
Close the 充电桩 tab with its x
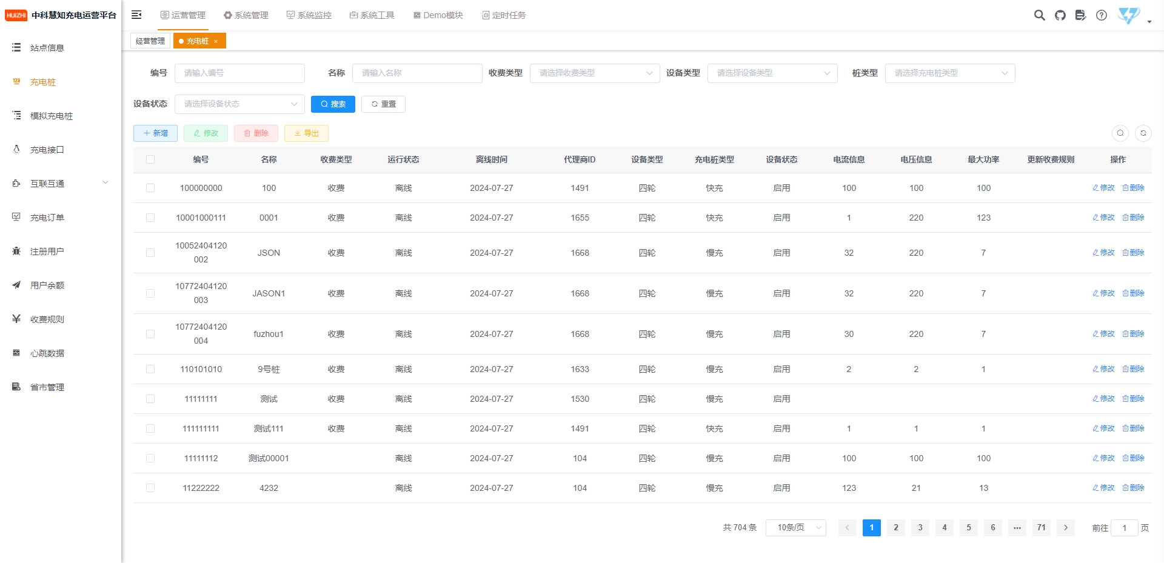(216, 41)
